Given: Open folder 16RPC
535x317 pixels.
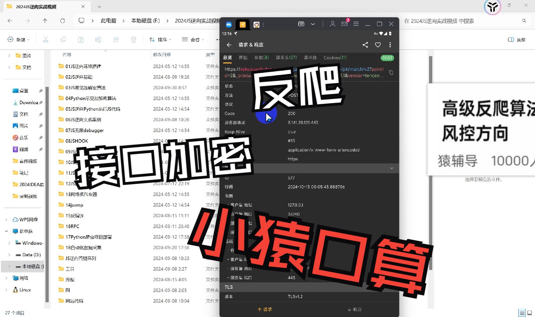Looking at the screenshot, I should pyautogui.click(x=72, y=226).
